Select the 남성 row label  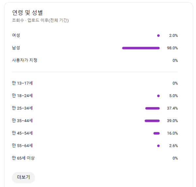16,48
